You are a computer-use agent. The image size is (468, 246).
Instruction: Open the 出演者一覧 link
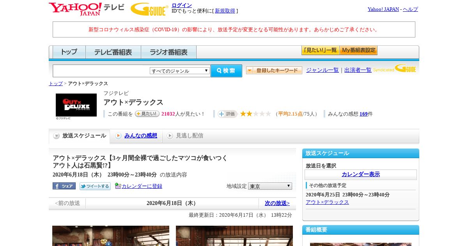(x=358, y=70)
